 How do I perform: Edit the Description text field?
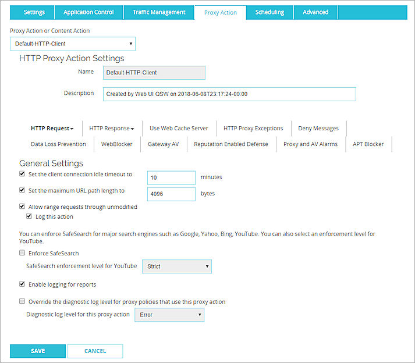coord(229,94)
